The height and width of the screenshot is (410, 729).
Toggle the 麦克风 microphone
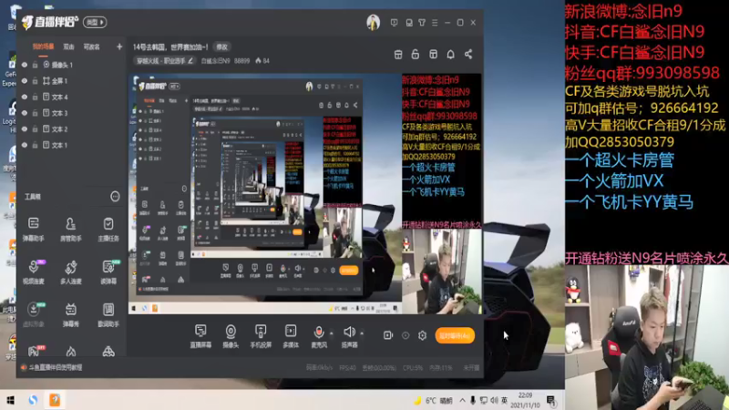pos(318,336)
